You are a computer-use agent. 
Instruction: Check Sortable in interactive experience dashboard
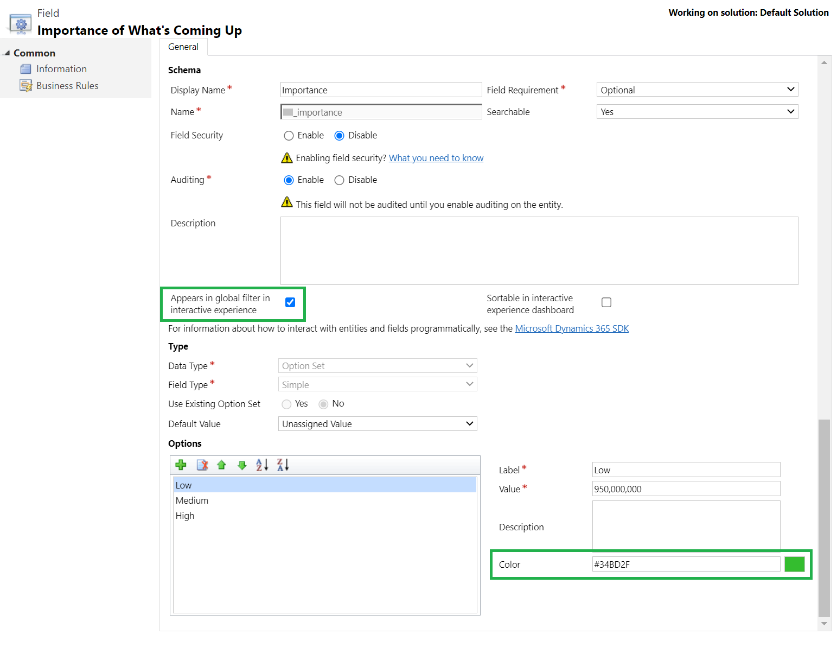click(x=606, y=302)
